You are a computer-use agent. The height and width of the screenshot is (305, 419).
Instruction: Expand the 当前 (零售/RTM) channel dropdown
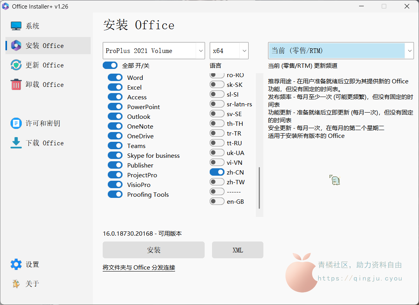click(x=341, y=51)
